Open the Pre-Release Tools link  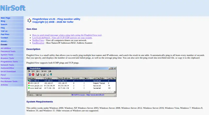(x=9, y=81)
